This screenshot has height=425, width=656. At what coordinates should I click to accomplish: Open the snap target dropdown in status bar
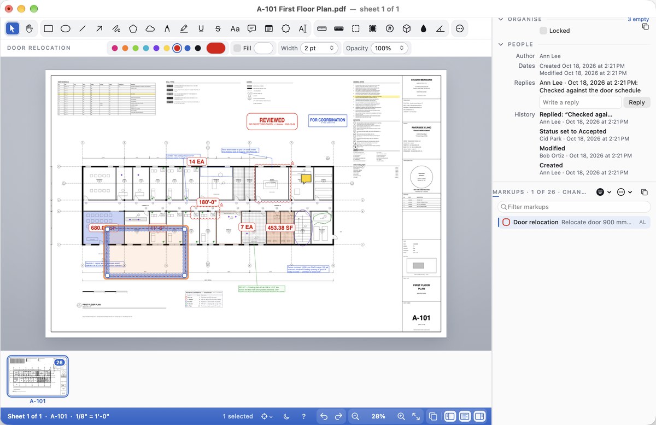(x=267, y=416)
